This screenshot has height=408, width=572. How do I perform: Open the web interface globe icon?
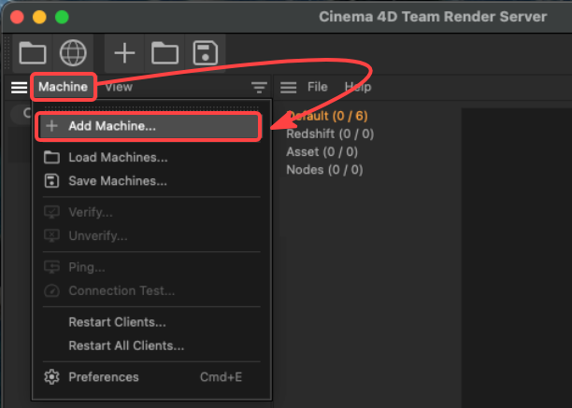click(x=73, y=53)
